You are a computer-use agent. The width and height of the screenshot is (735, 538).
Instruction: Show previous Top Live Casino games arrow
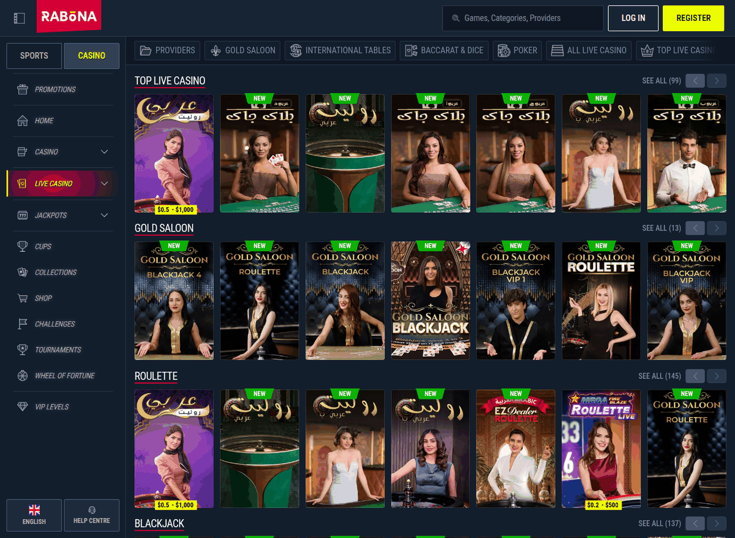(x=695, y=81)
